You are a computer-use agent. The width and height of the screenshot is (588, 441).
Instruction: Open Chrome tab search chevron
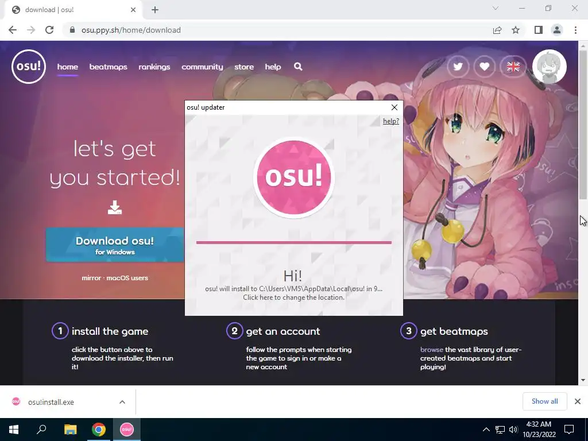496,8
